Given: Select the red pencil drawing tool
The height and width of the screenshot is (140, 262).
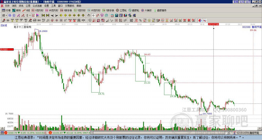Looking at the screenshot, I should pos(4,20).
